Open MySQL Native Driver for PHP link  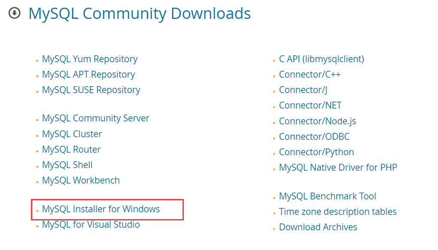point(338,167)
